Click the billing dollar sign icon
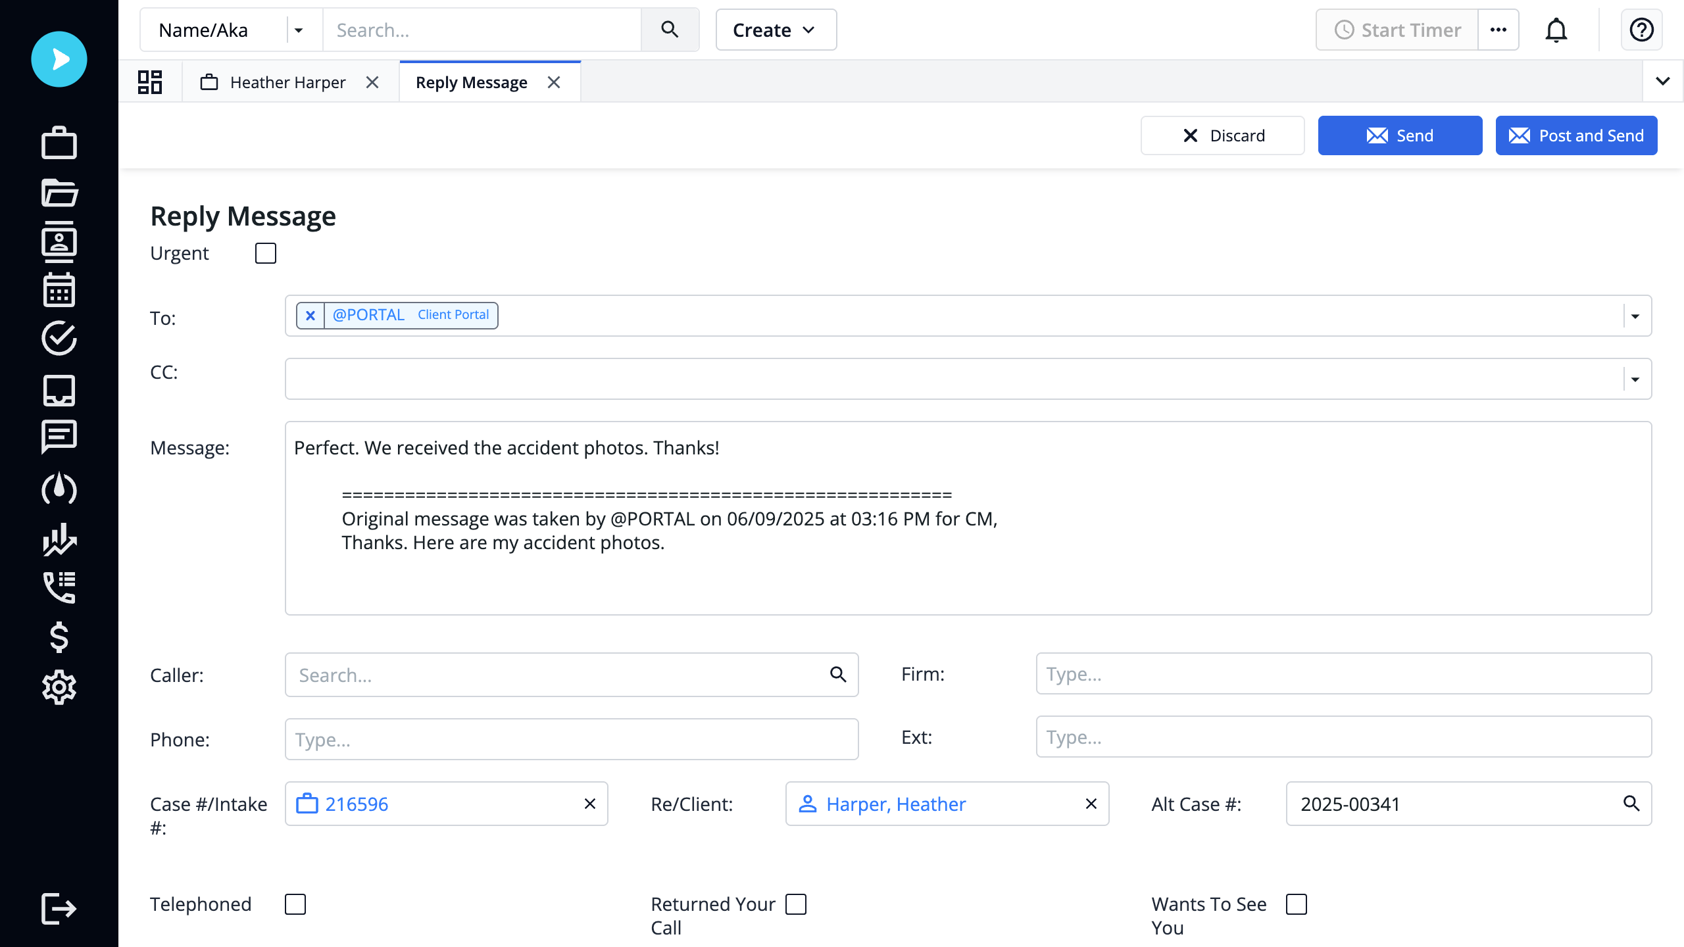 pyautogui.click(x=59, y=637)
